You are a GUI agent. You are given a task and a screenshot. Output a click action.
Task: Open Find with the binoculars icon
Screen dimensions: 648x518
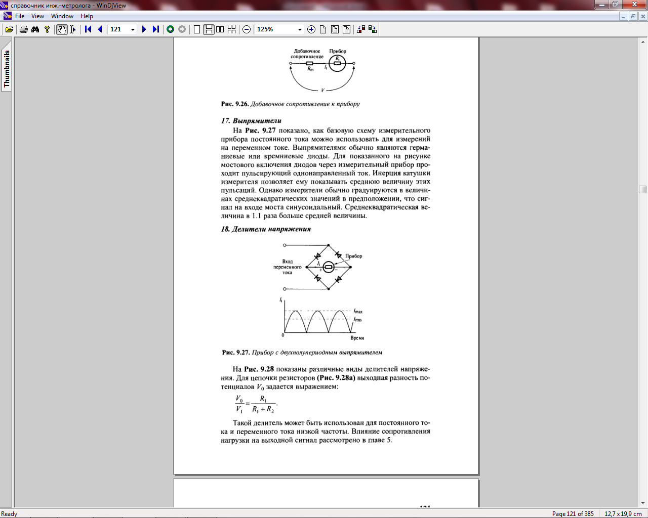tap(35, 29)
